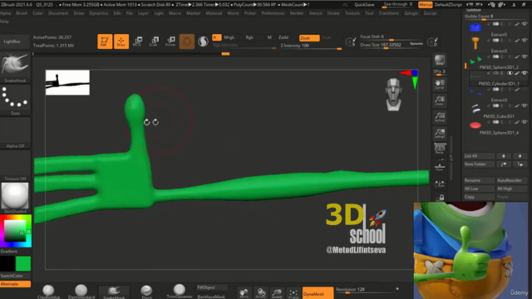
Task: Open the Zplugin menu
Action: [411, 13]
